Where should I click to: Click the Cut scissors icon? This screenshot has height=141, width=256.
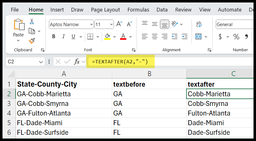point(32,21)
